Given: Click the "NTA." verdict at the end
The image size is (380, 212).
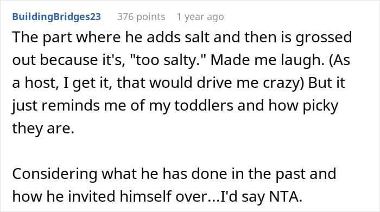Looking at the screenshot, I should (286, 196).
